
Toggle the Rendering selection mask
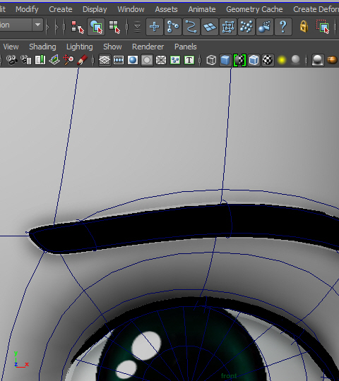(x=265, y=27)
